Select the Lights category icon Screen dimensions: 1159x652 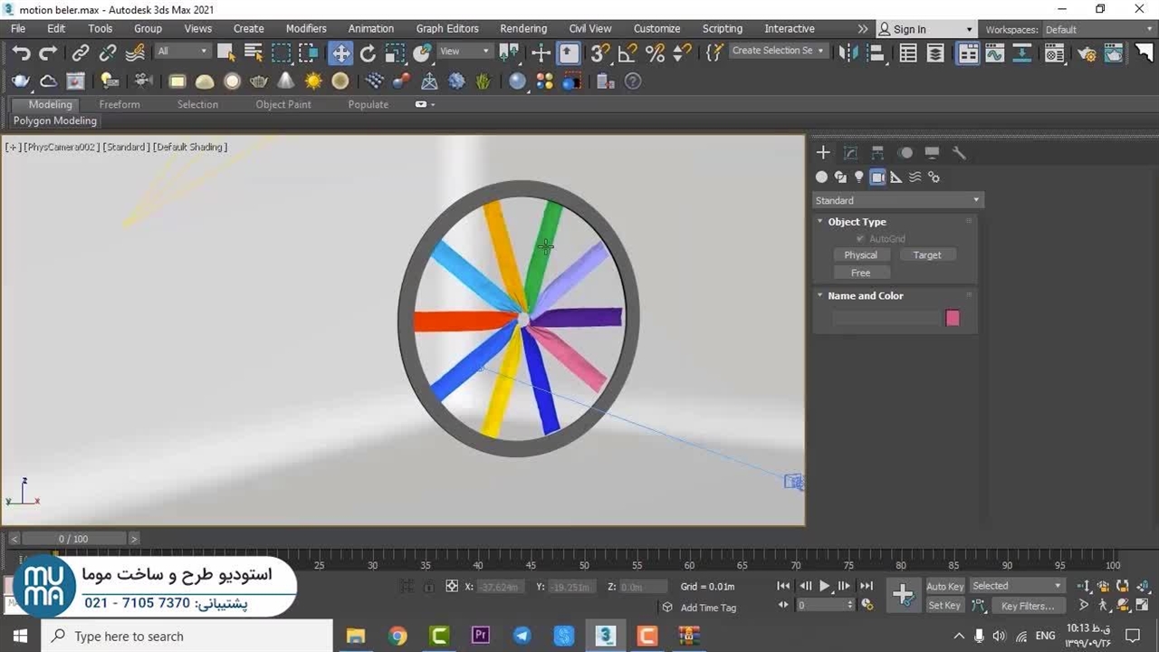(x=858, y=177)
